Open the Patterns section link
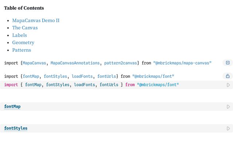Image resolution: width=233 pixels, height=145 pixels. [x=21, y=50]
